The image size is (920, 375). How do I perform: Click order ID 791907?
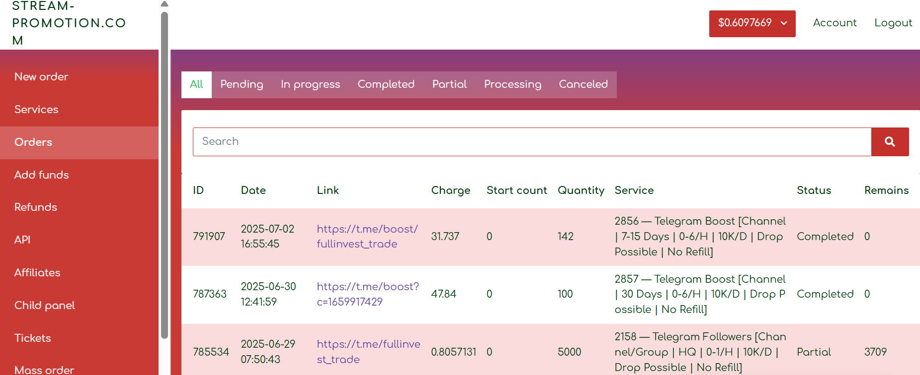209,237
